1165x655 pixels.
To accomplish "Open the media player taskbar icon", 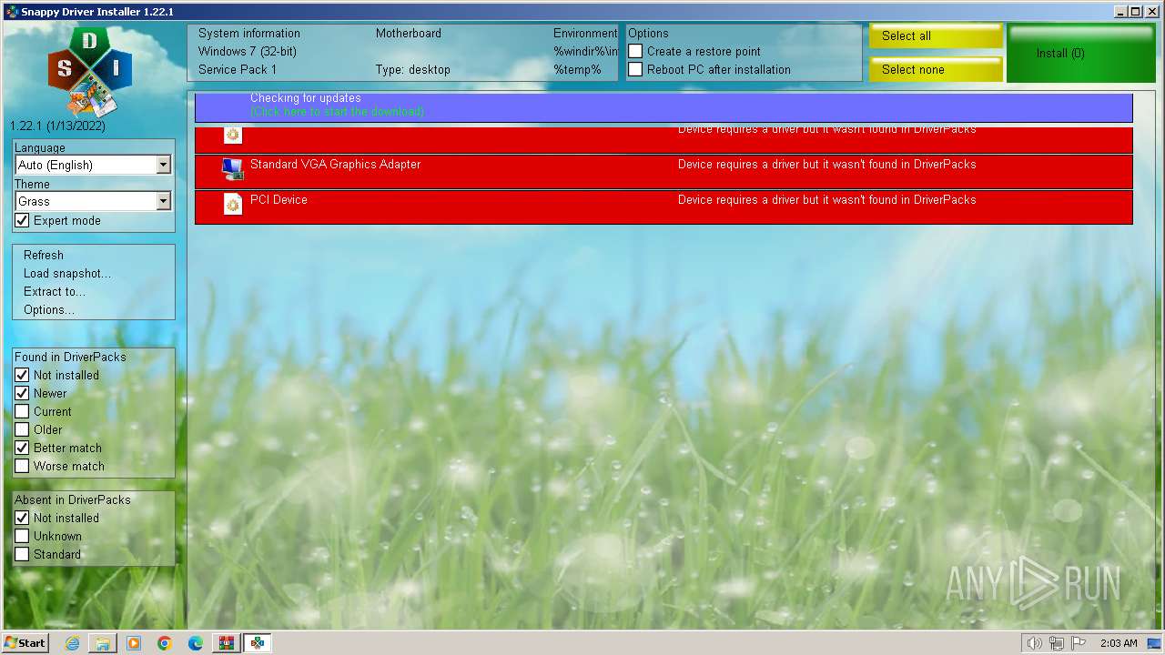I will (x=134, y=643).
